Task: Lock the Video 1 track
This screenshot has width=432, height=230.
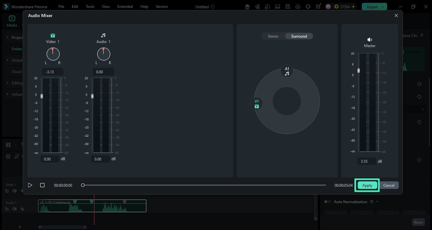Action: (7, 191)
